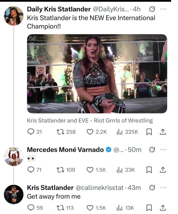Screen dimensions: 178x214
Task: Bookmark the 'Get away from me' reply
Action: [x=149, y=208]
